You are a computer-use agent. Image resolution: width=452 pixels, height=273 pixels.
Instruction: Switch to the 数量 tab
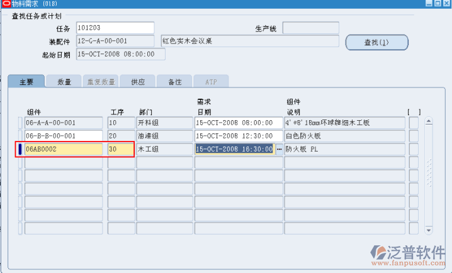(x=64, y=82)
